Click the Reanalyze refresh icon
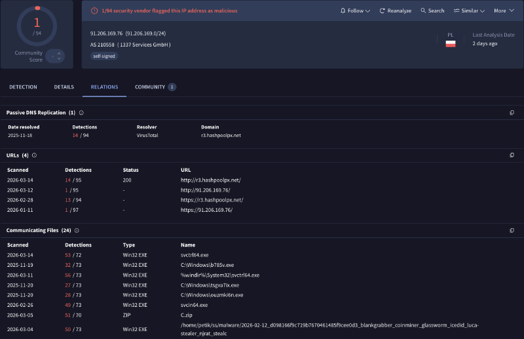 [383, 11]
